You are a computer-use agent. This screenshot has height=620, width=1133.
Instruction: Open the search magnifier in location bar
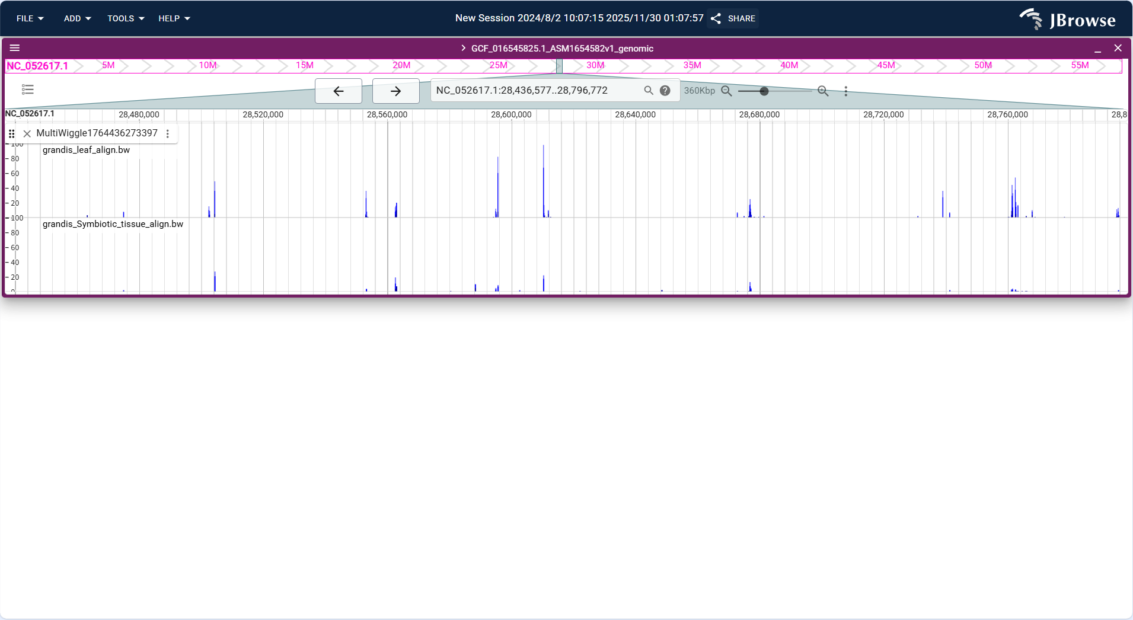(x=647, y=90)
